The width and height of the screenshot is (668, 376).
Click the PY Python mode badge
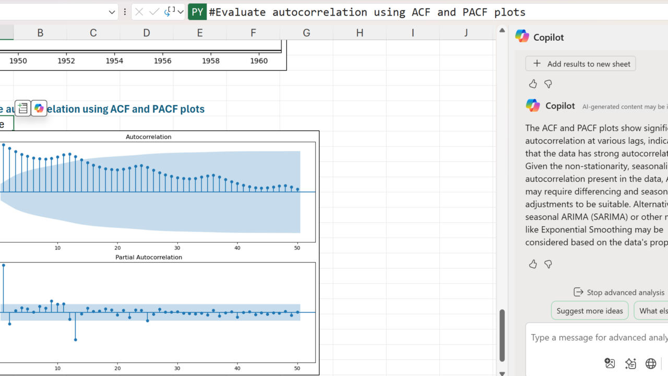coord(197,12)
